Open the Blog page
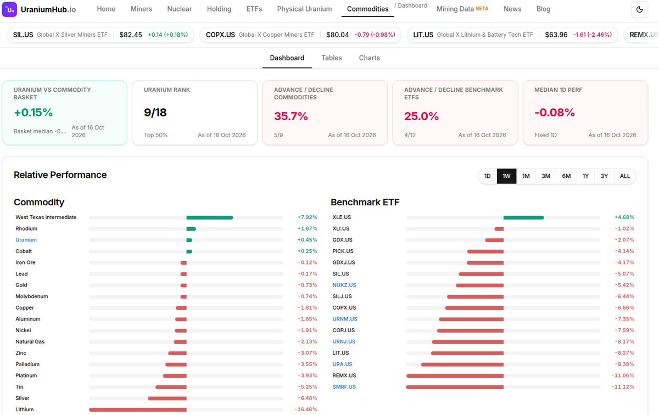Screen dimensions: 659x415 [x=543, y=9]
